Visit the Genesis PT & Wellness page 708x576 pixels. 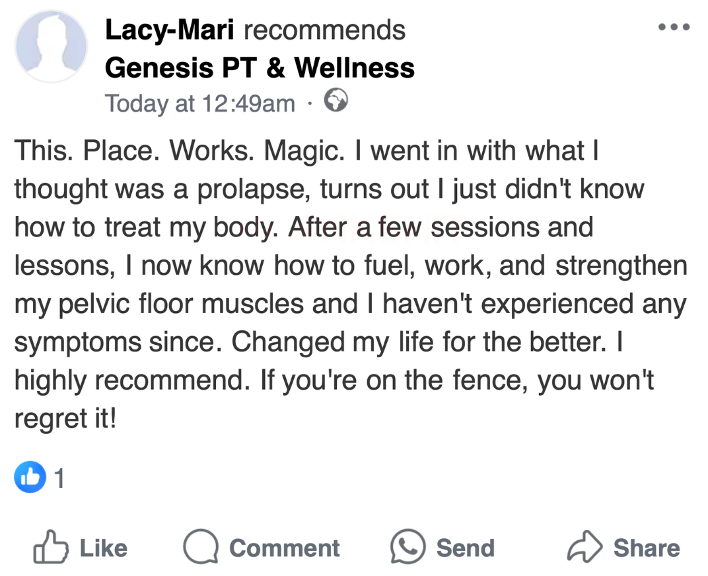point(260,67)
